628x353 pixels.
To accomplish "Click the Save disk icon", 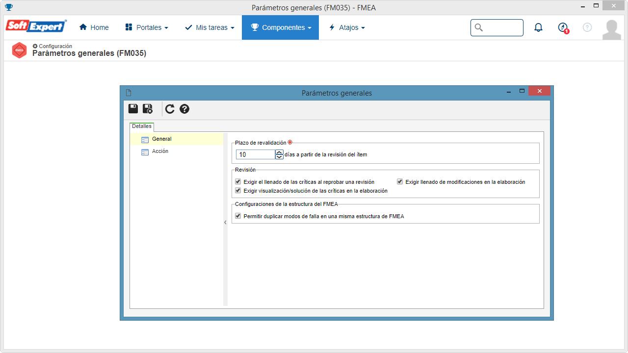I will click(x=133, y=109).
